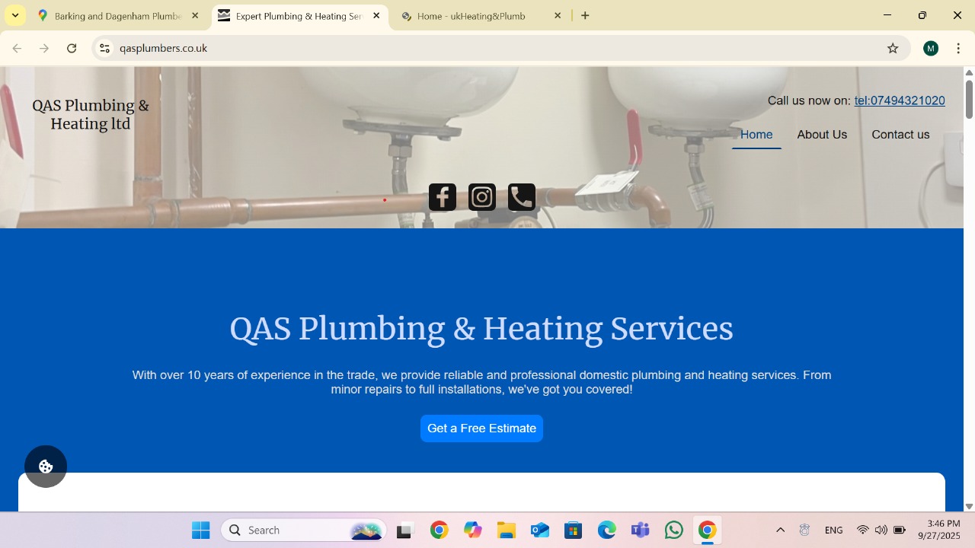The width and height of the screenshot is (975, 548).
Task: Bookmark this page with star icon
Action: coord(893,48)
